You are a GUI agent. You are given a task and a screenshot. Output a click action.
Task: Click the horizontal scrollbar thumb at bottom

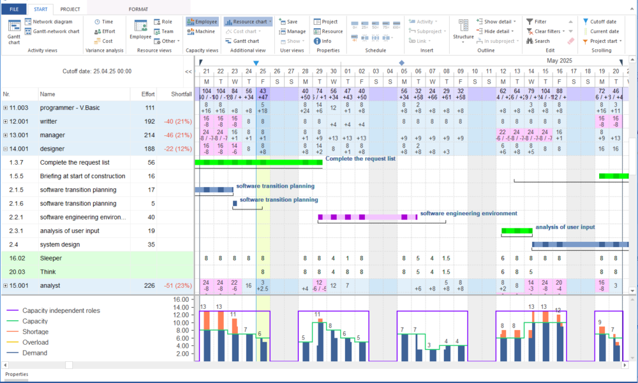[x=69, y=365]
